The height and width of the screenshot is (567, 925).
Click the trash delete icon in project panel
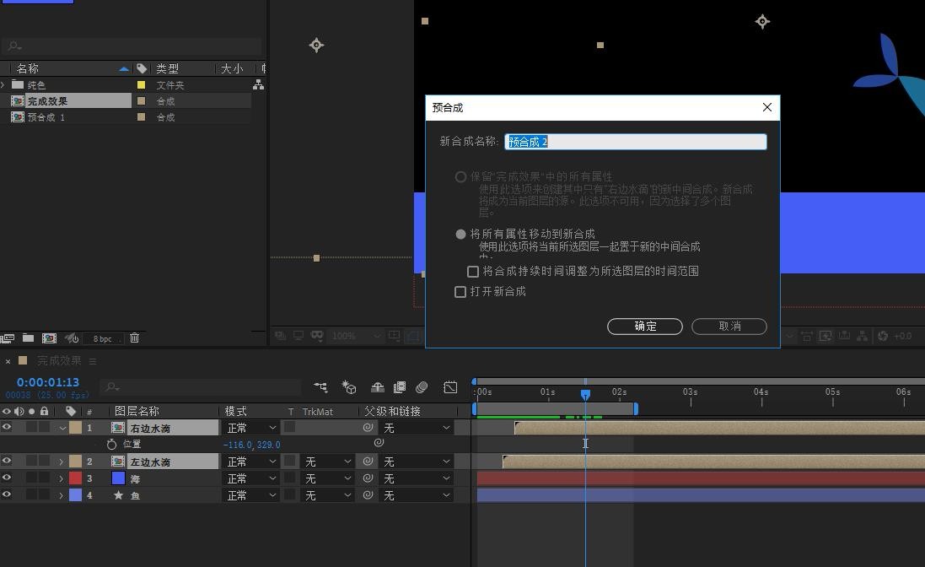point(135,338)
